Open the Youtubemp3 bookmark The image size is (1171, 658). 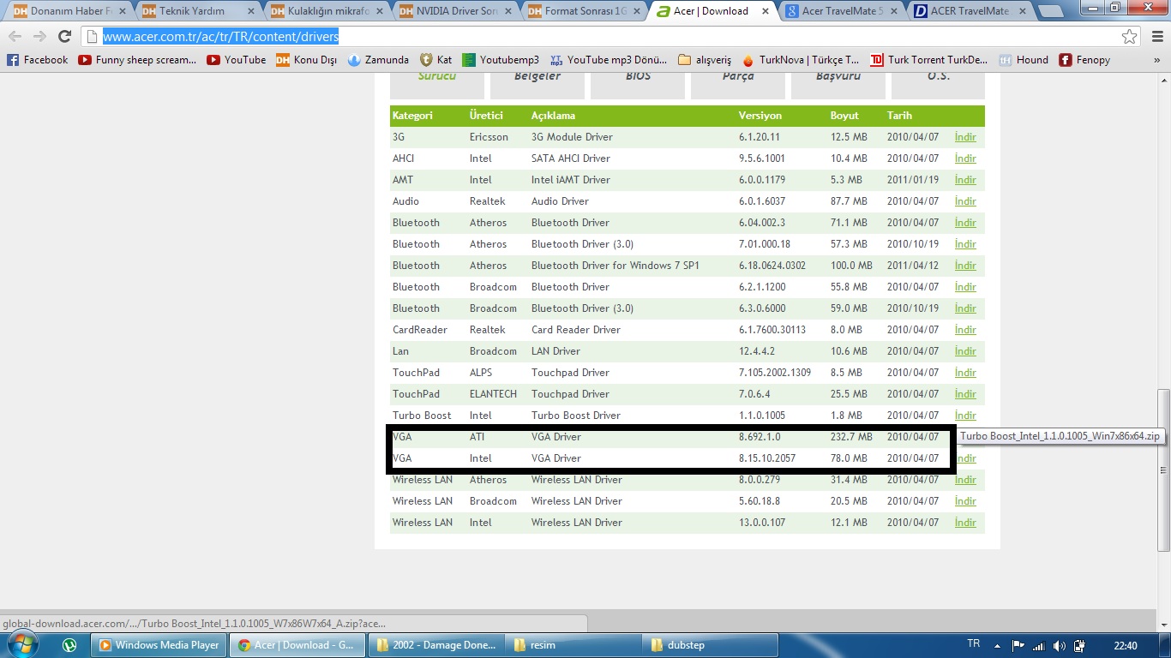(501, 60)
